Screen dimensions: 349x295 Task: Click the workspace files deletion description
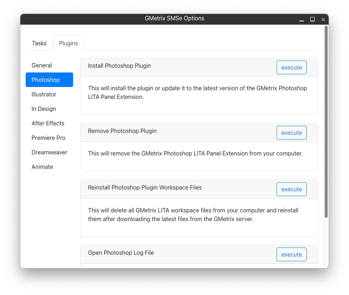[193, 215]
